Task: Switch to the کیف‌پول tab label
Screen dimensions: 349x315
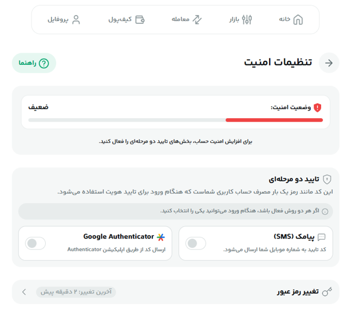Action: pyautogui.click(x=120, y=20)
